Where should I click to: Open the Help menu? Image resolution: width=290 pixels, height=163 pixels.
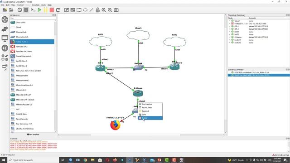[x=49, y=5]
